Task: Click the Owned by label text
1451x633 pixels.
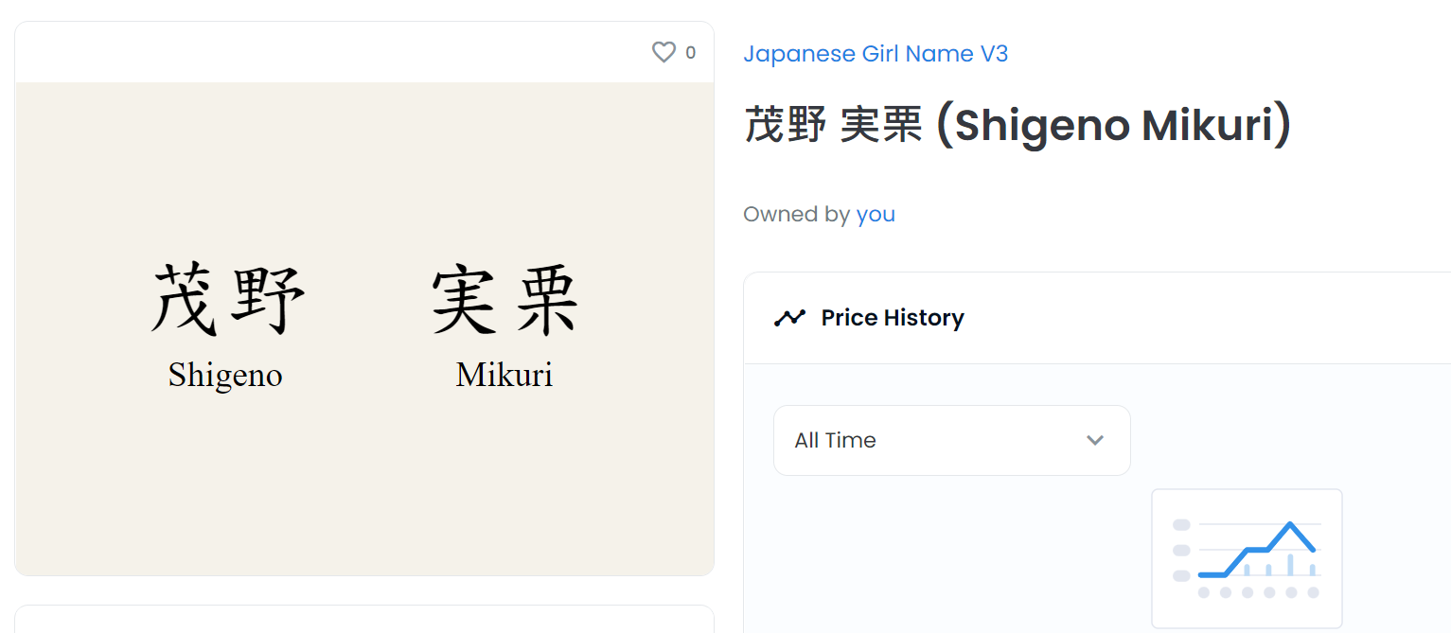Action: (x=796, y=215)
